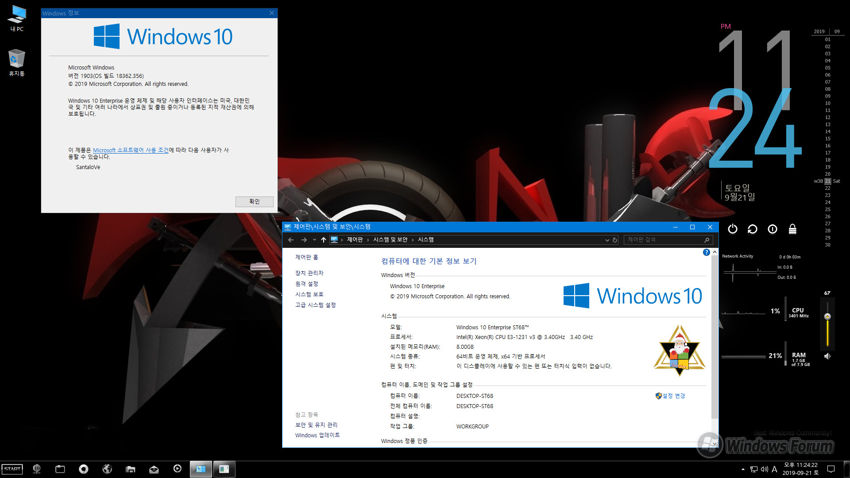Select 8.00GB installed memory value
Viewport: 850px width, 478px height.
[x=465, y=347]
